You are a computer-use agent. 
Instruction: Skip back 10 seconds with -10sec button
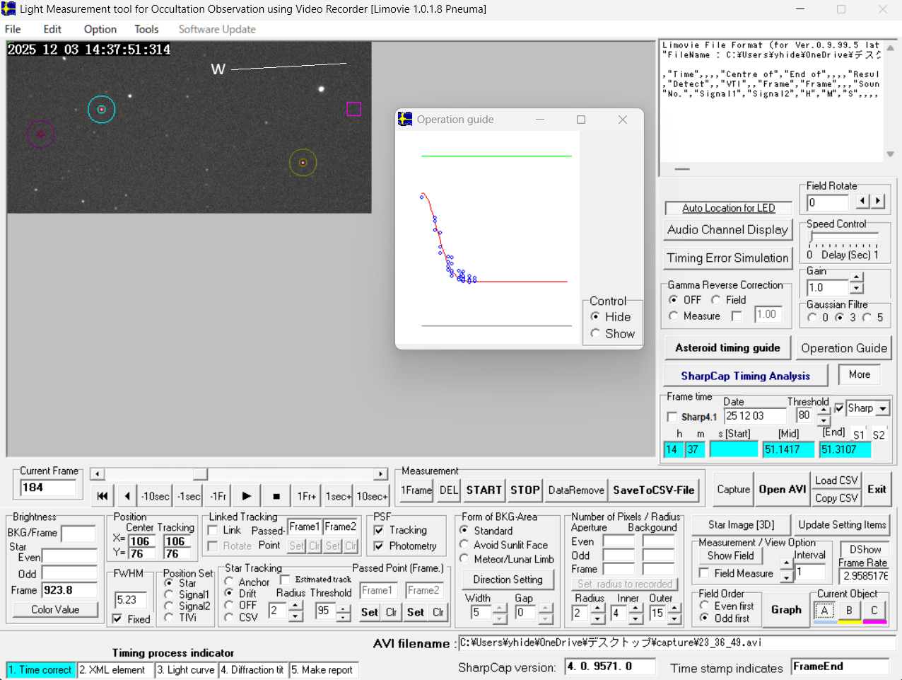(x=155, y=496)
